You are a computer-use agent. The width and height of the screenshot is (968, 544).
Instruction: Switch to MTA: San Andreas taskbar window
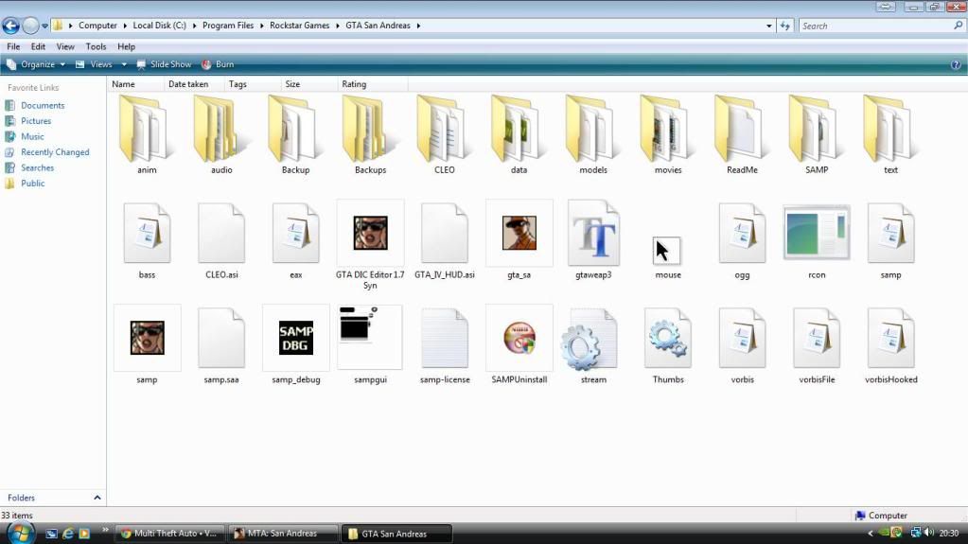coord(283,534)
